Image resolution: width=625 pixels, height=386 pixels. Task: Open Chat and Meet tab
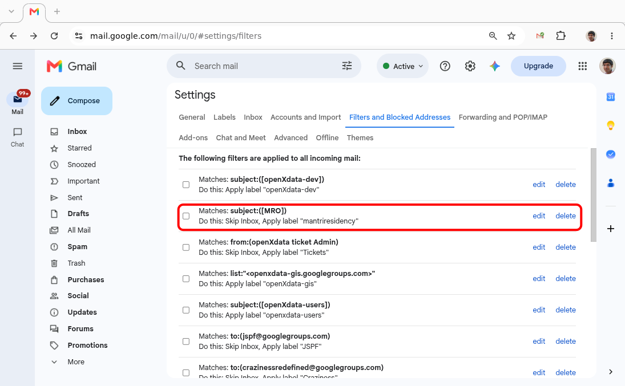click(x=241, y=137)
